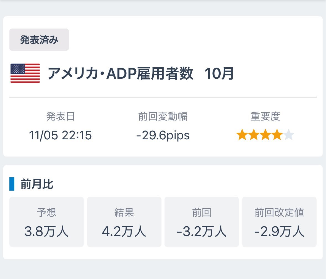
Task: Click the second orange importance star
Action: tap(254, 135)
